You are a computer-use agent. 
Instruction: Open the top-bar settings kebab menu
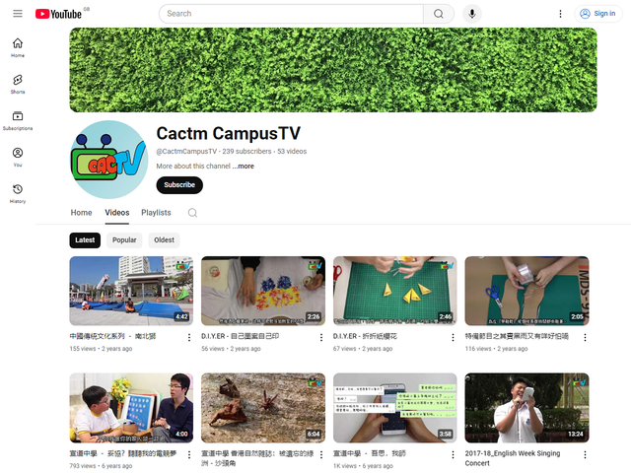pos(561,14)
